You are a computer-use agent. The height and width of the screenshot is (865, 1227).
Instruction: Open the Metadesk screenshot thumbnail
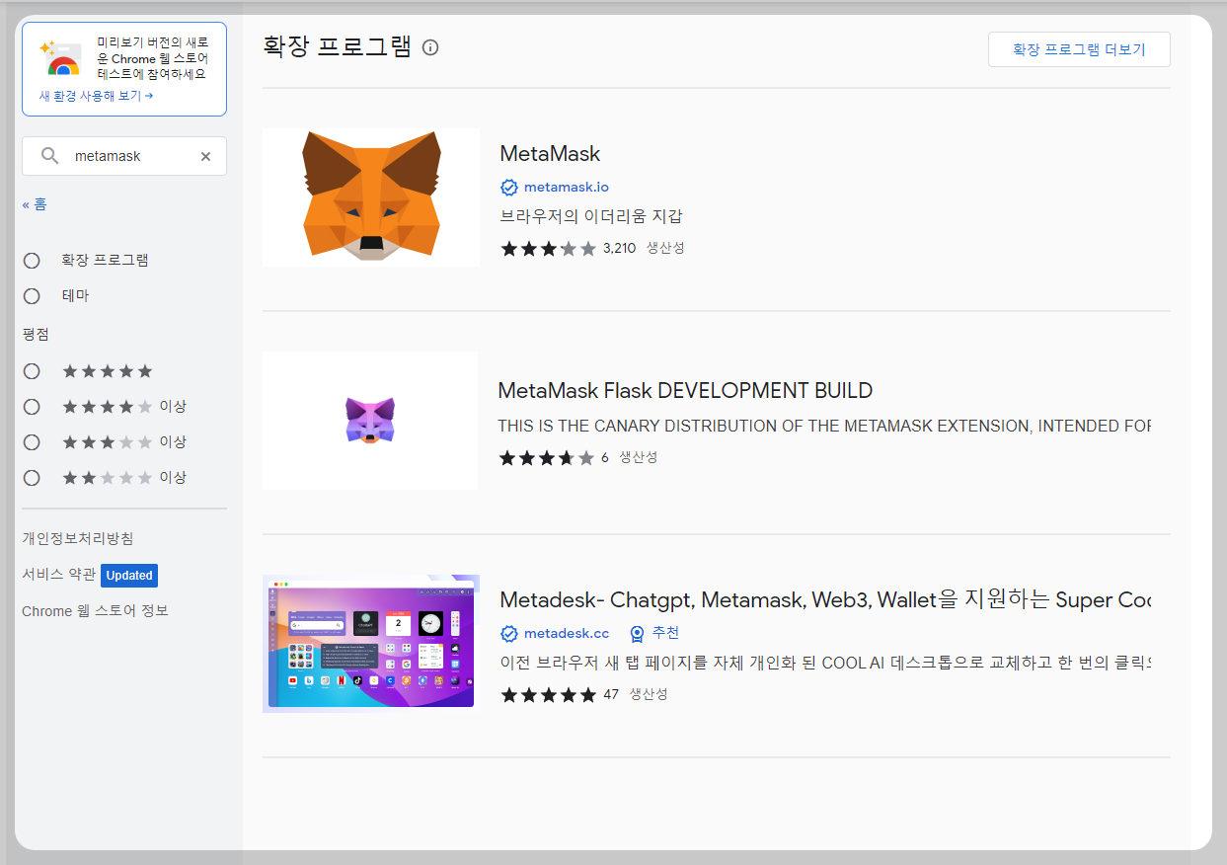pos(370,642)
